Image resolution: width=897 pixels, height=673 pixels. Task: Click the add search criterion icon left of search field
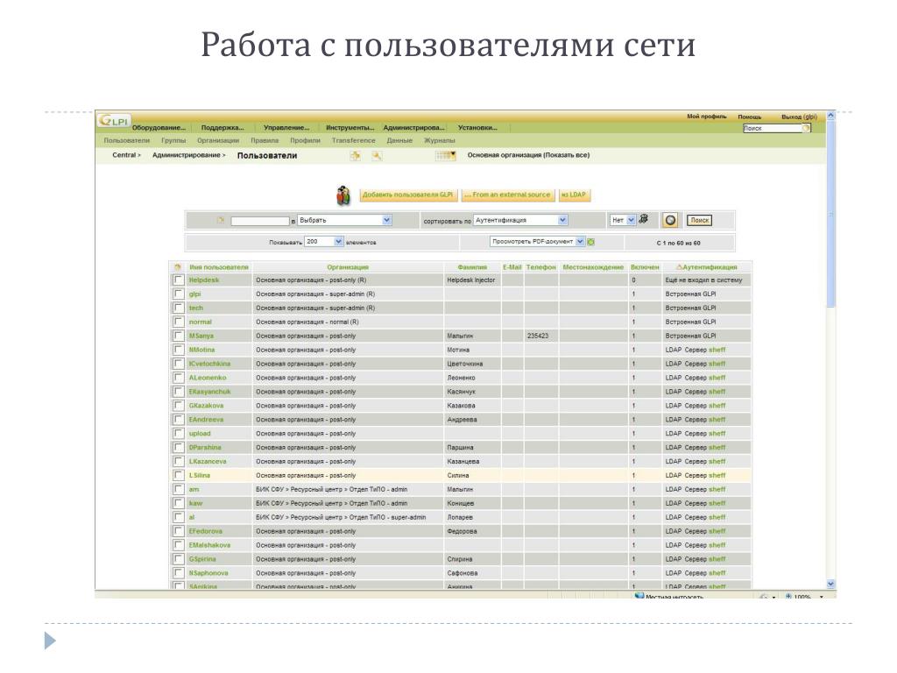coord(220,220)
